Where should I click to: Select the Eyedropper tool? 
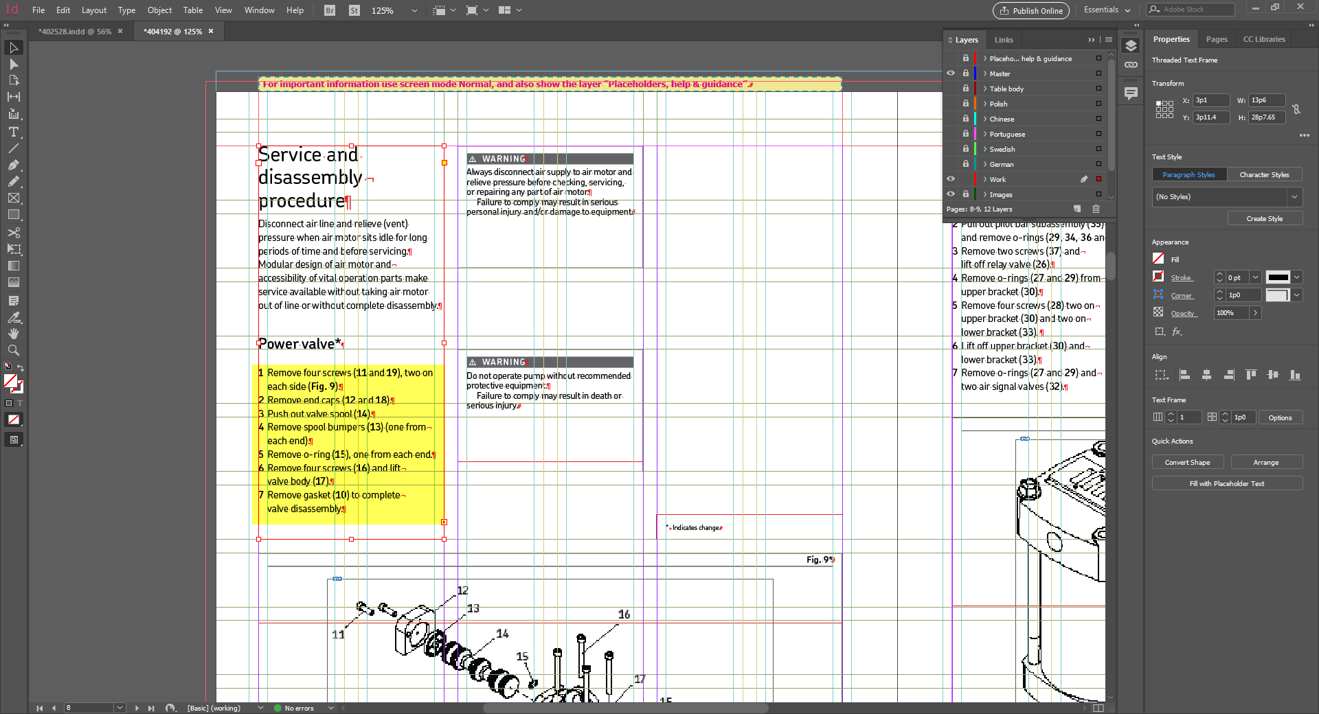pyautogui.click(x=14, y=317)
